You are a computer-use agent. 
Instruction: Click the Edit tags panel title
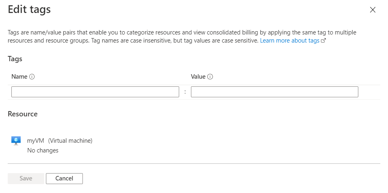(x=29, y=10)
